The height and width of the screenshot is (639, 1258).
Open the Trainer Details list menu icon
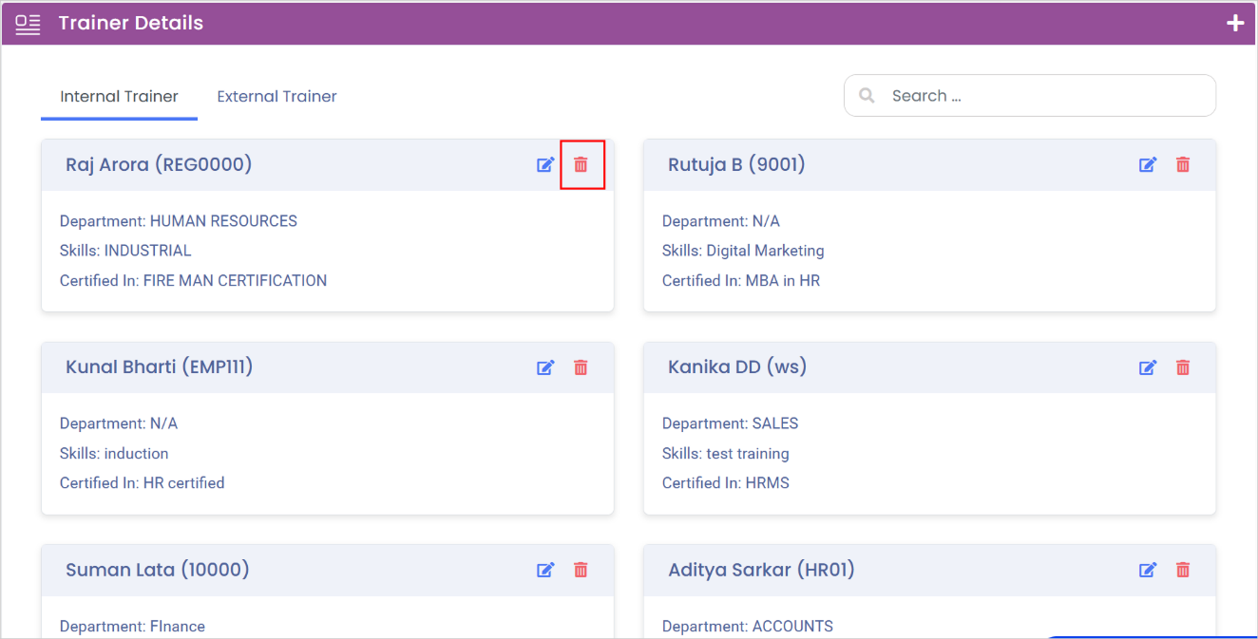[28, 24]
